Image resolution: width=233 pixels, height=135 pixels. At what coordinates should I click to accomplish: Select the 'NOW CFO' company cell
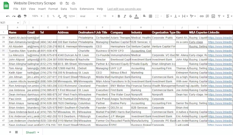click(120, 51)
